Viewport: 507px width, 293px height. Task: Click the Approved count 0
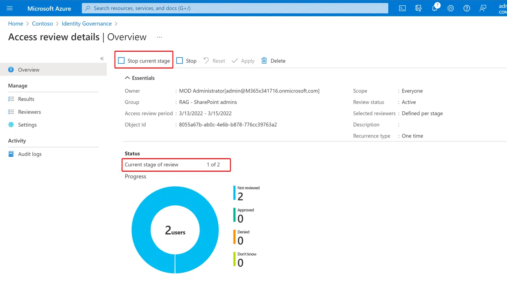click(x=240, y=218)
